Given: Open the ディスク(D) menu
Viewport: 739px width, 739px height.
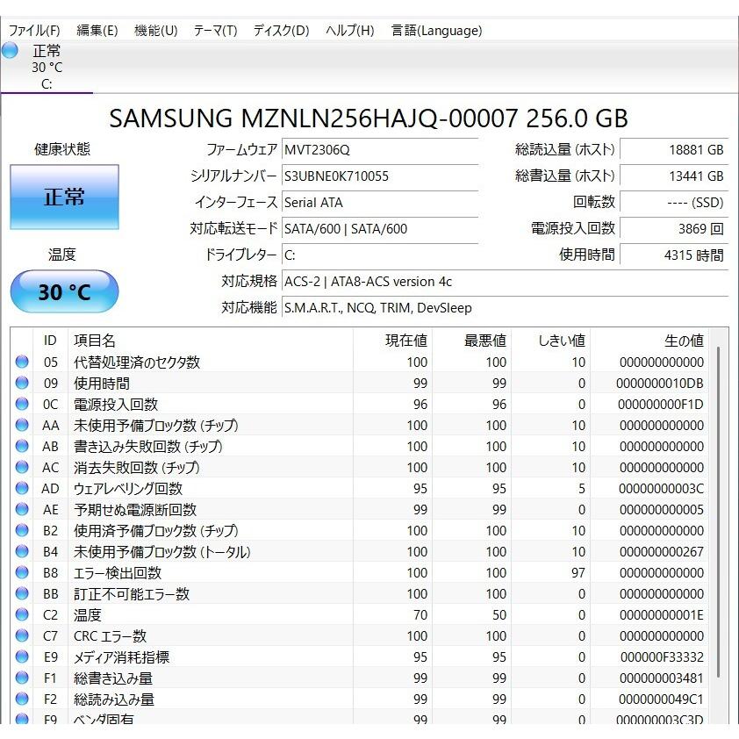Looking at the screenshot, I should pyautogui.click(x=281, y=30).
